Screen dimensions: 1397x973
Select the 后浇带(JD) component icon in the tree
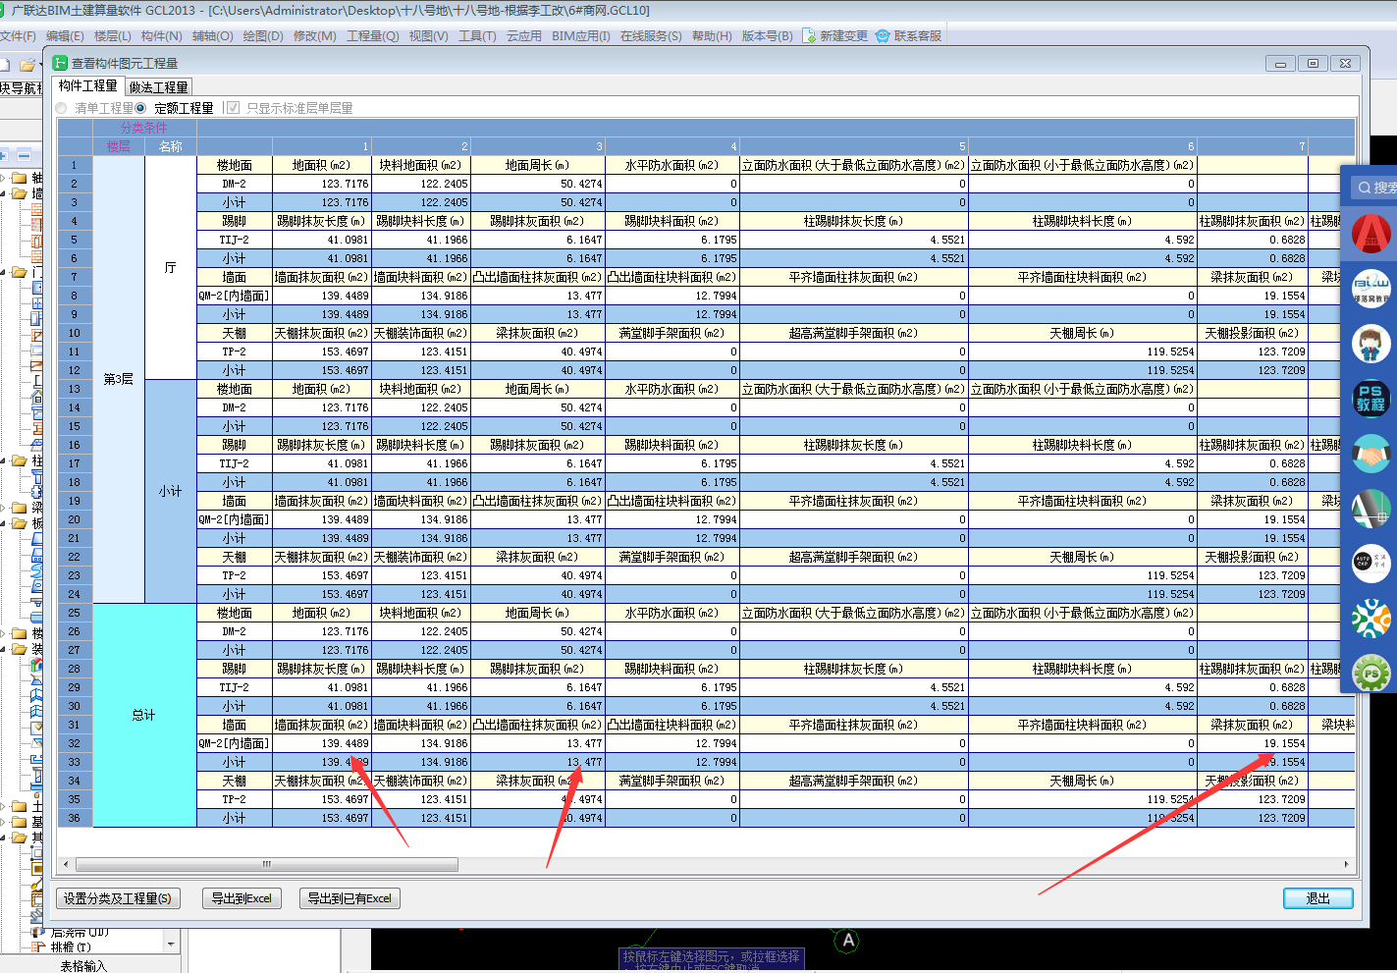[39, 932]
